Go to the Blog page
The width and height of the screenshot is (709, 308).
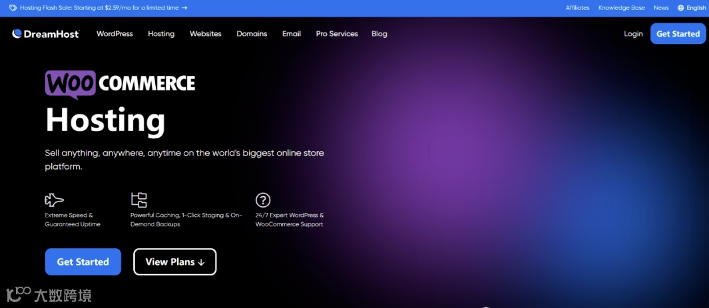(x=379, y=34)
